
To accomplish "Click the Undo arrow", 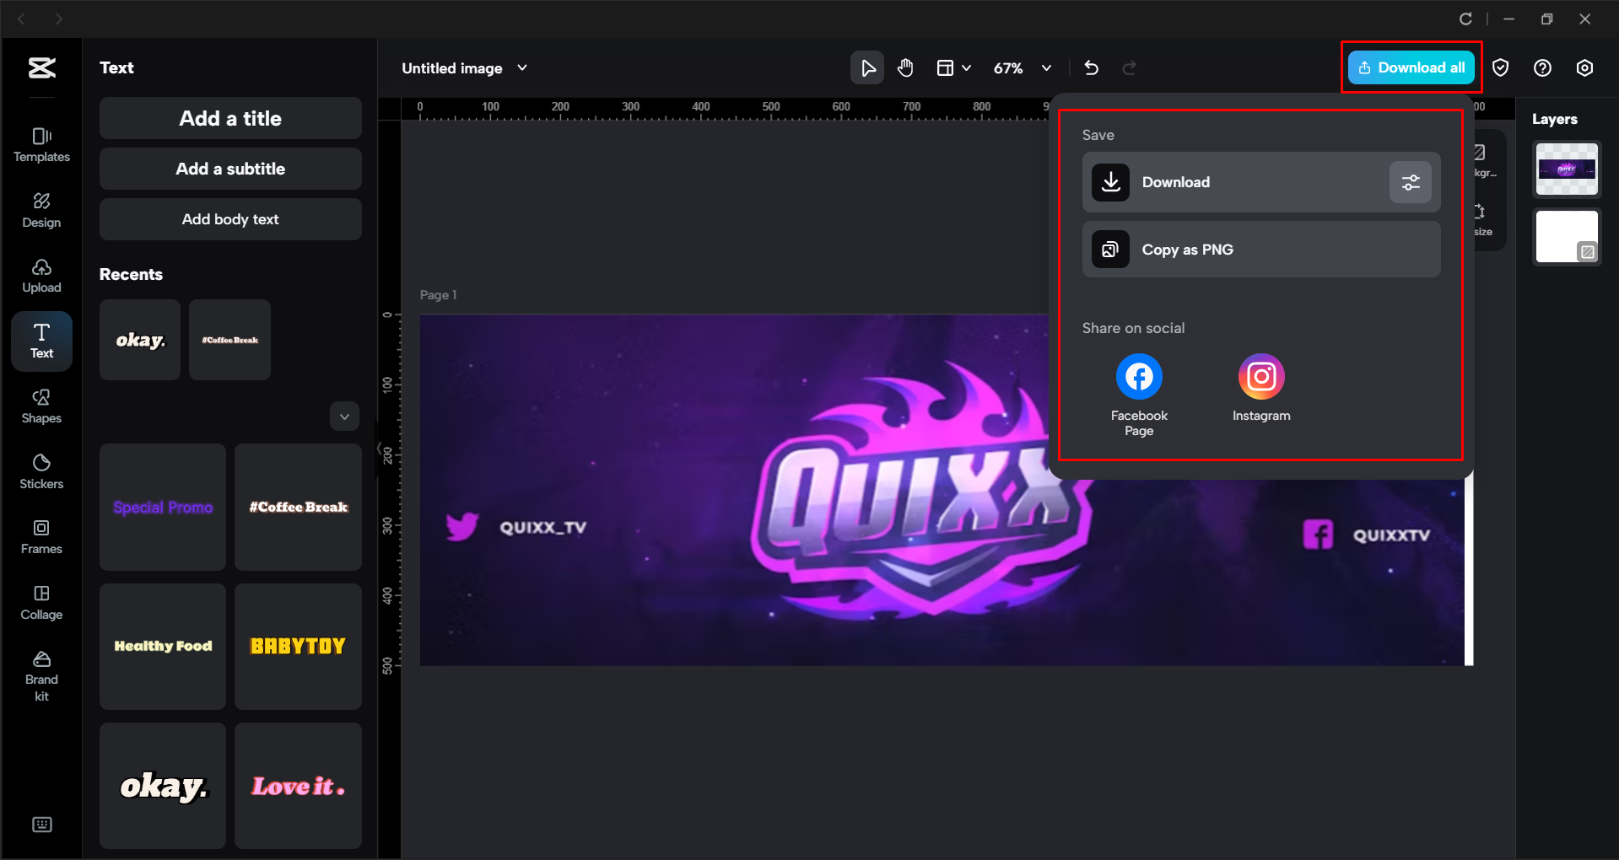I will [x=1091, y=67].
